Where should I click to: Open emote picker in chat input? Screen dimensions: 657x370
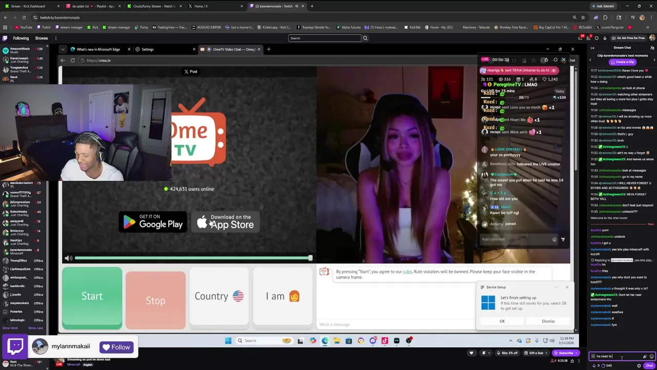pos(652,356)
